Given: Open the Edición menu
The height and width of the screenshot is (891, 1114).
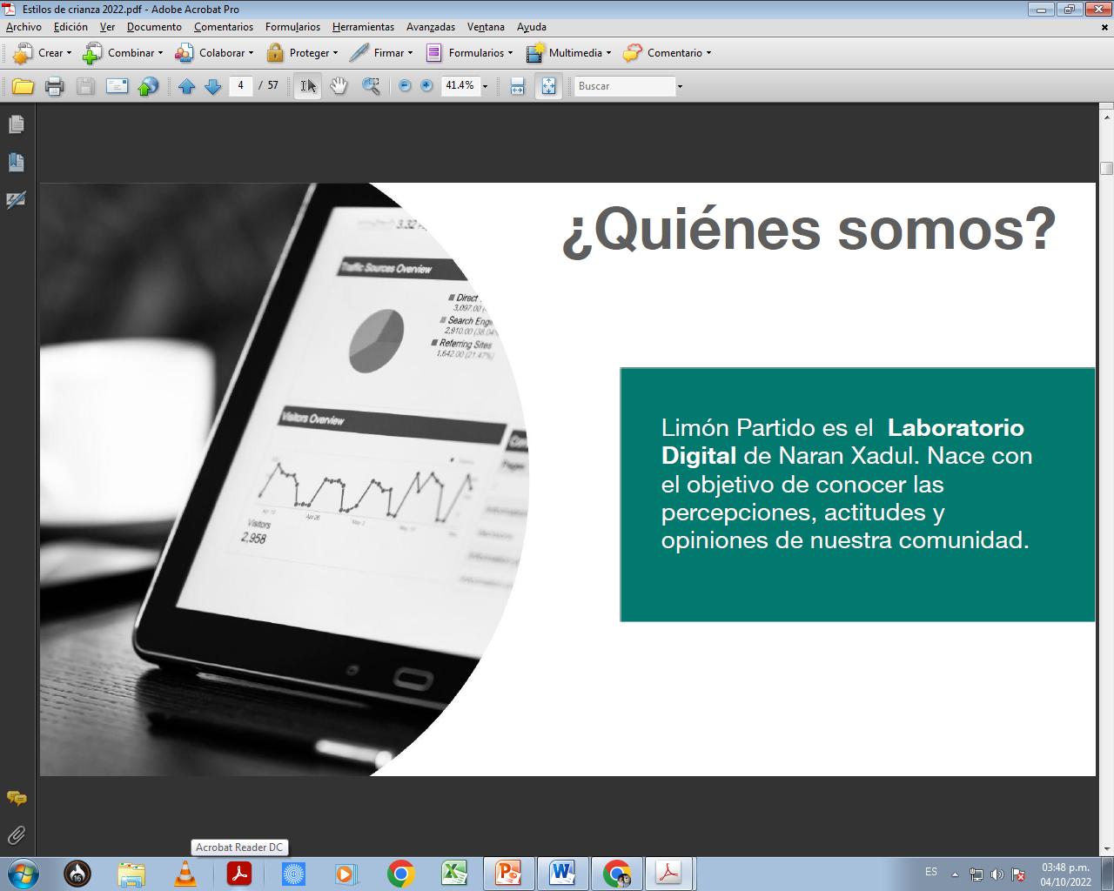Looking at the screenshot, I should coord(70,27).
